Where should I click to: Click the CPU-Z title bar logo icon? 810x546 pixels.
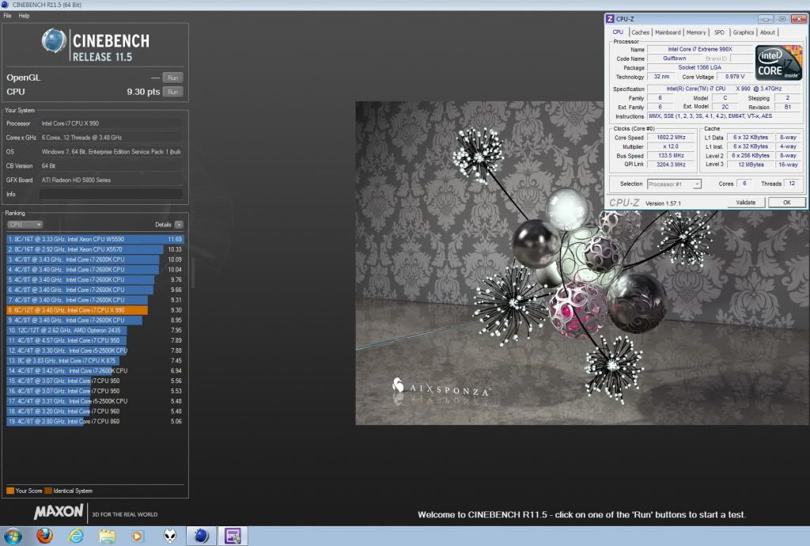[610, 19]
